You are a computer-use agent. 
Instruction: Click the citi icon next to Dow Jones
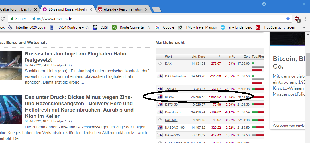[160, 112]
